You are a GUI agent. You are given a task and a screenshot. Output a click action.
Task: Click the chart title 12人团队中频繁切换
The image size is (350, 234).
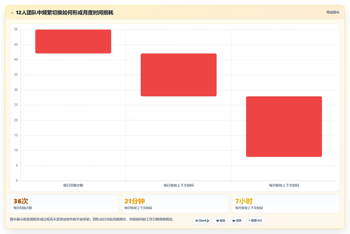(65, 13)
